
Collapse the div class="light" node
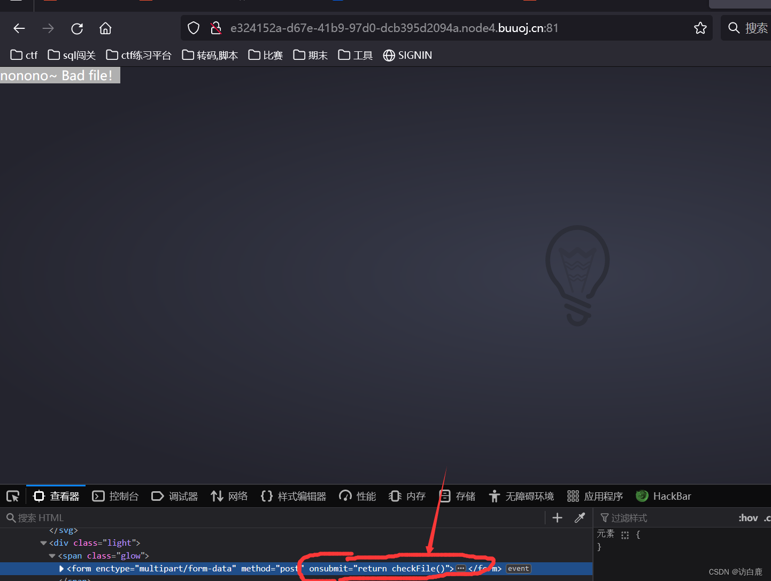coord(43,543)
